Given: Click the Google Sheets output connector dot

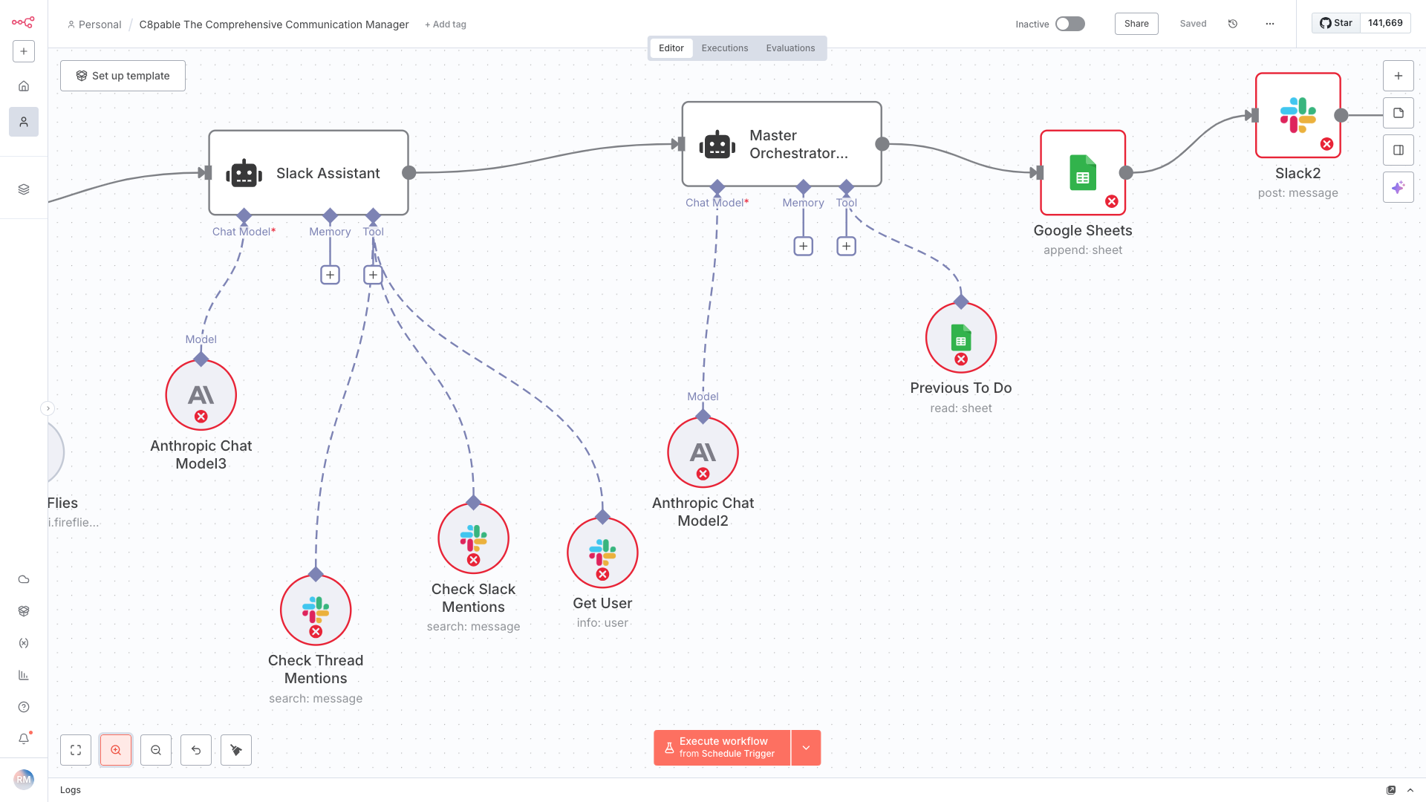Looking at the screenshot, I should click(x=1127, y=173).
